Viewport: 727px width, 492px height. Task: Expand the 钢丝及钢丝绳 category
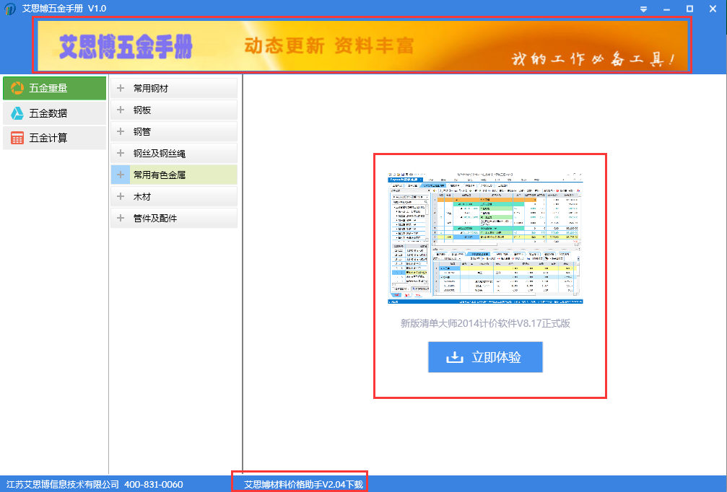pyautogui.click(x=159, y=154)
